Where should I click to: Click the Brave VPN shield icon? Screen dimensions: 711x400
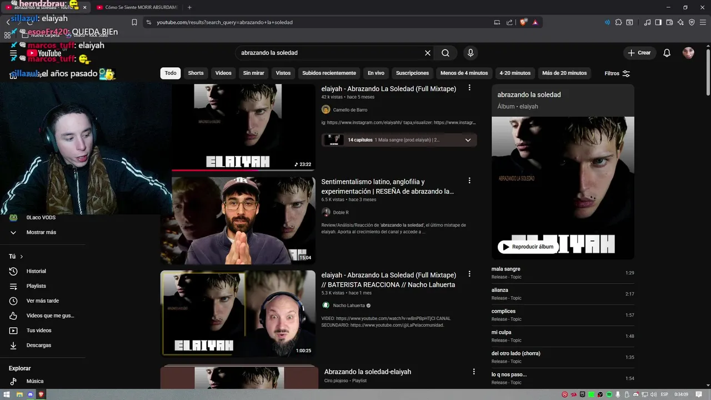point(692,22)
